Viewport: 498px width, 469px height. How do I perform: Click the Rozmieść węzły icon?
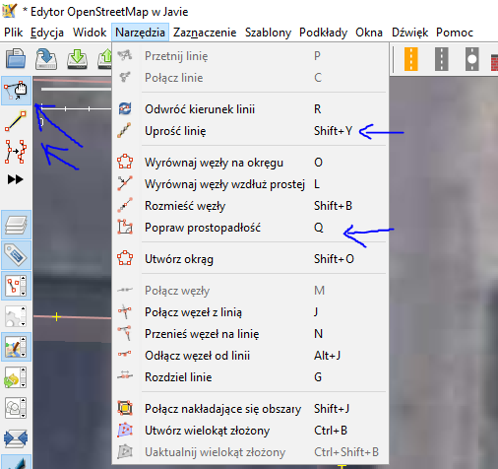click(x=125, y=205)
